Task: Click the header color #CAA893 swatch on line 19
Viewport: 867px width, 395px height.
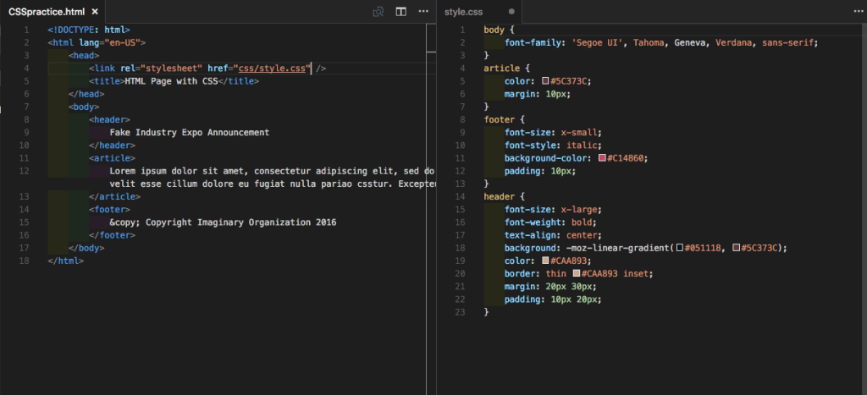Action: coord(546,261)
